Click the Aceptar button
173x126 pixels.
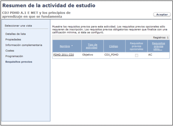162,14
